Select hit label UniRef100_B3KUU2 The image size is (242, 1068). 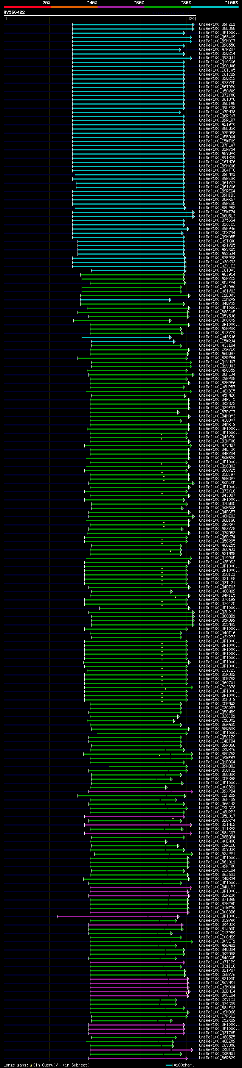[217, 674]
